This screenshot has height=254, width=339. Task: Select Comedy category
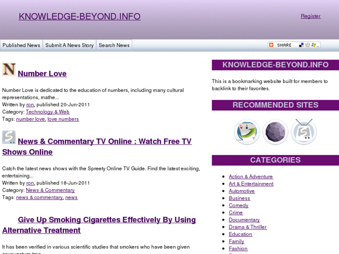239,206
